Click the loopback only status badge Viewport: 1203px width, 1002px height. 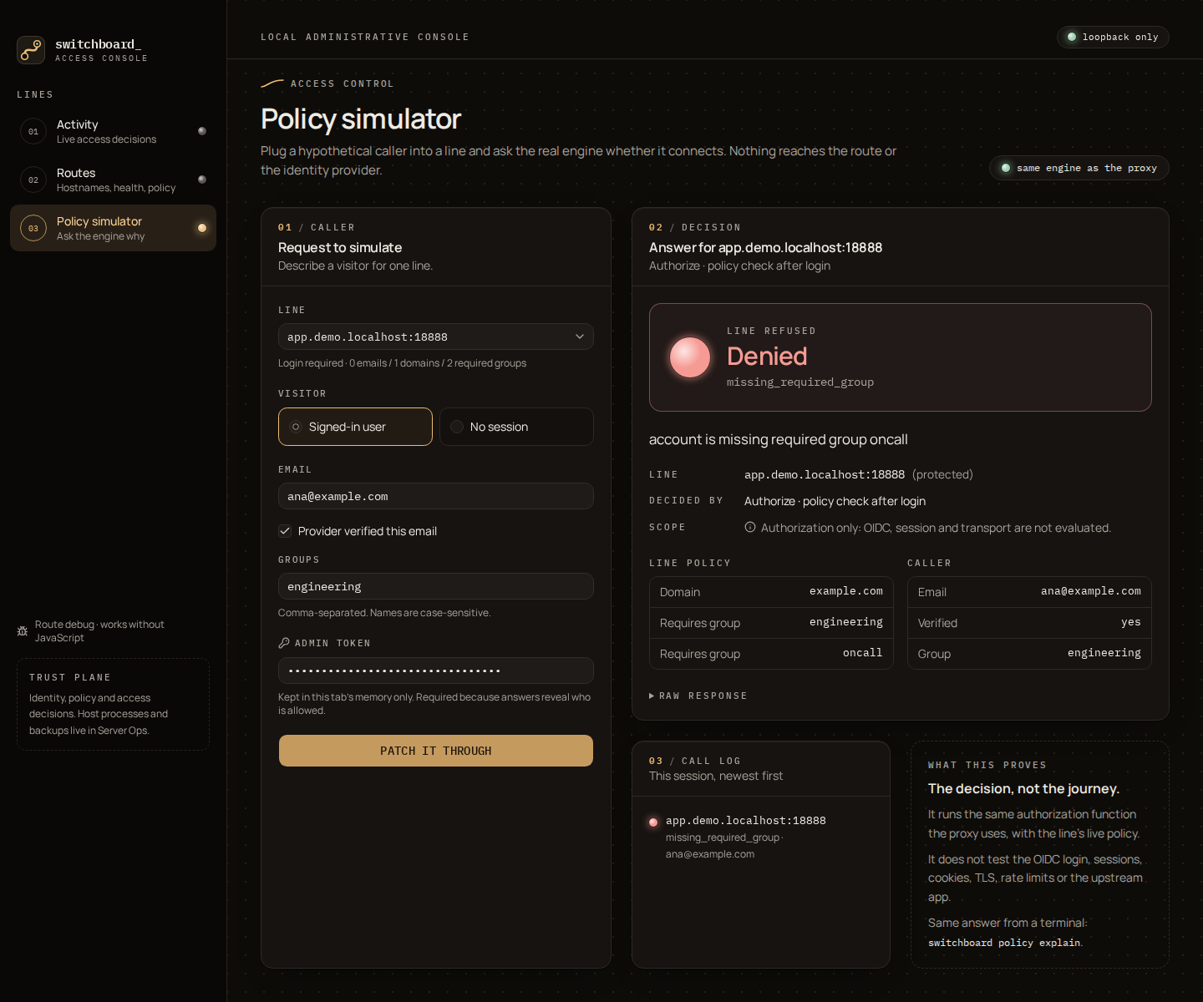[x=1113, y=37]
